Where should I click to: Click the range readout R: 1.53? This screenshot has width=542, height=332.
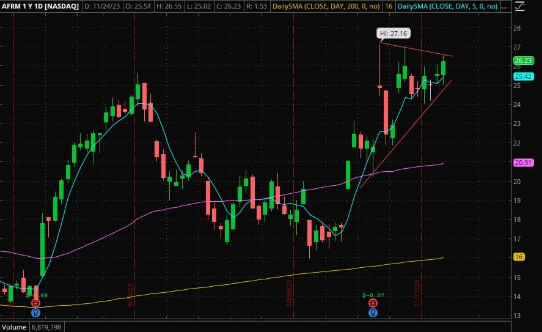[x=257, y=6]
